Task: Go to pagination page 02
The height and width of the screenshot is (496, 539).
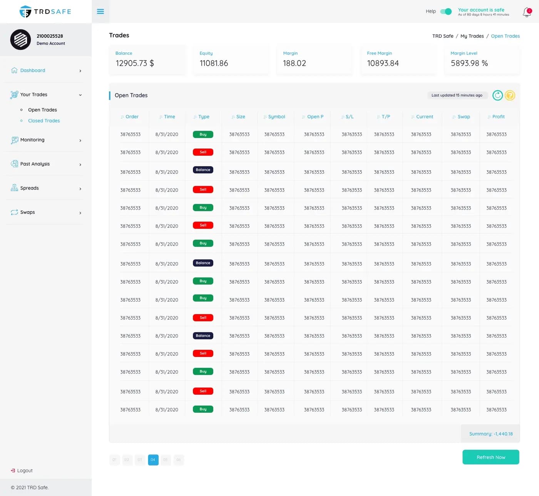Action: [127, 460]
